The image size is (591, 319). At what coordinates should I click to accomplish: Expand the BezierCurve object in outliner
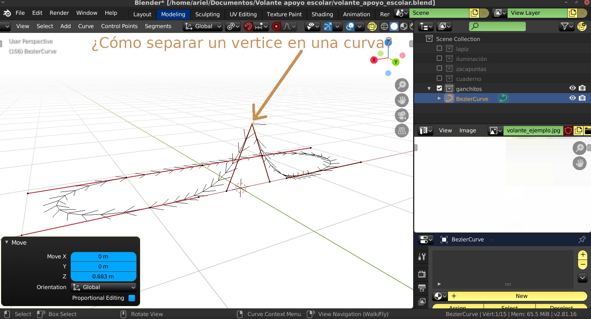[439, 98]
